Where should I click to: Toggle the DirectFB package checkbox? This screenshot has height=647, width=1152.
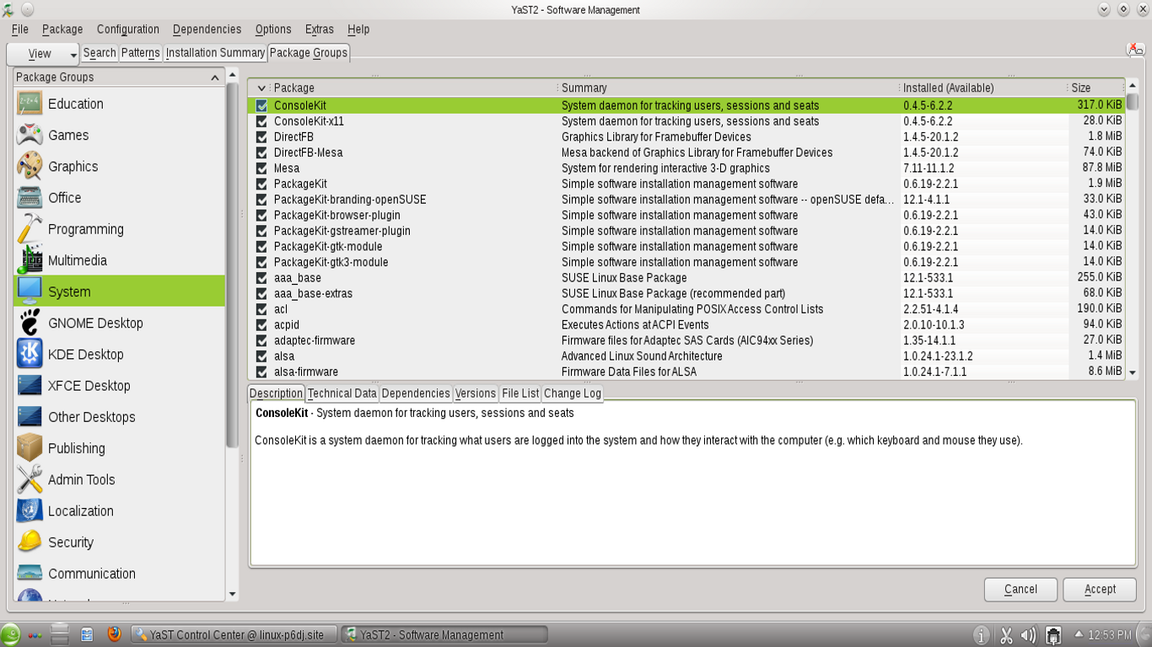click(x=261, y=137)
